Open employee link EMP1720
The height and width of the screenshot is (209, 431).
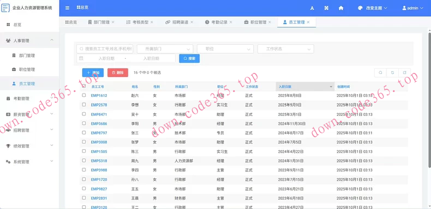[99, 180]
